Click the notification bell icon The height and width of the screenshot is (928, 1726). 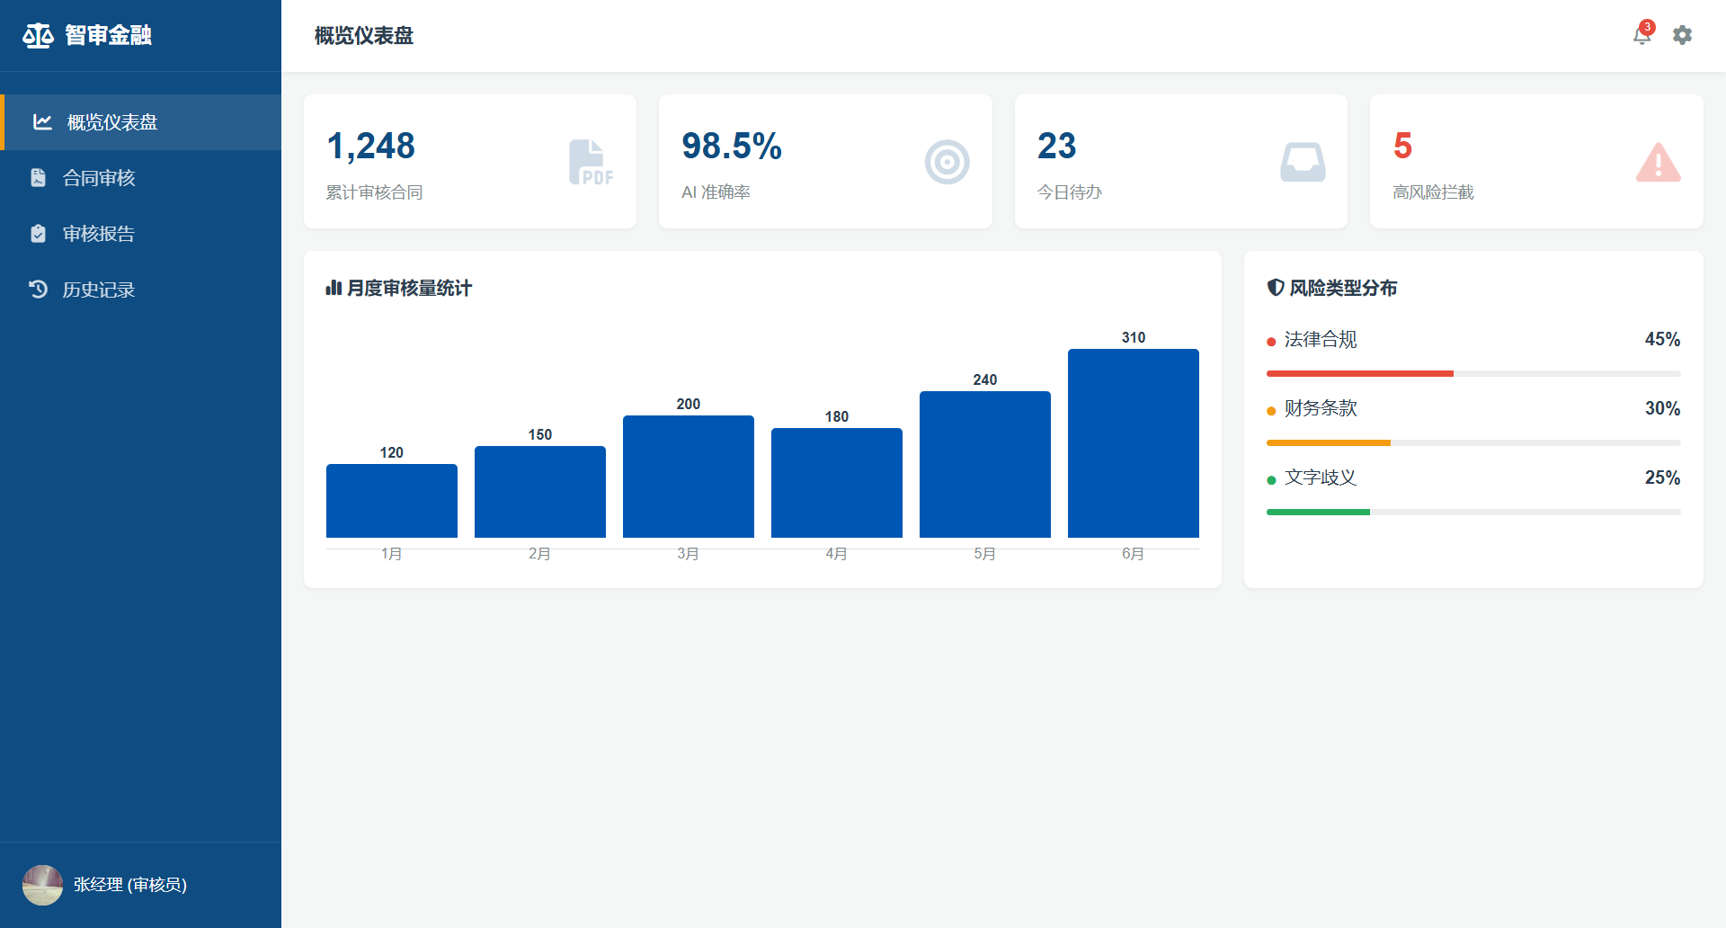[1641, 35]
